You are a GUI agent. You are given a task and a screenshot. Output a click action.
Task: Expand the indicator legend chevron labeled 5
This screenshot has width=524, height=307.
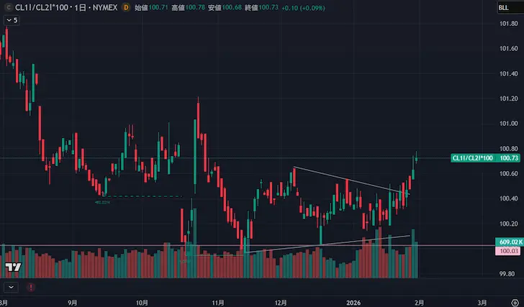pos(12,20)
